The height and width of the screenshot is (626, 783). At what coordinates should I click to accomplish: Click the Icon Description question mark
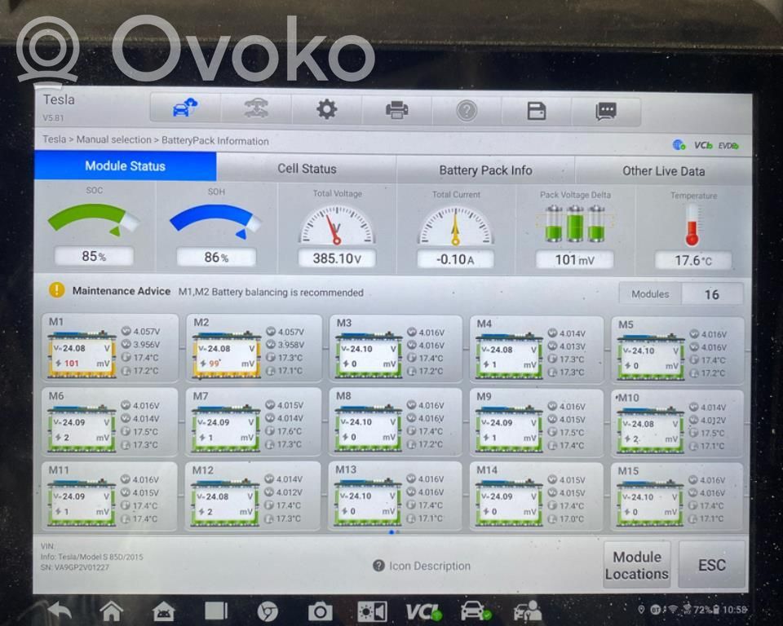[378, 566]
